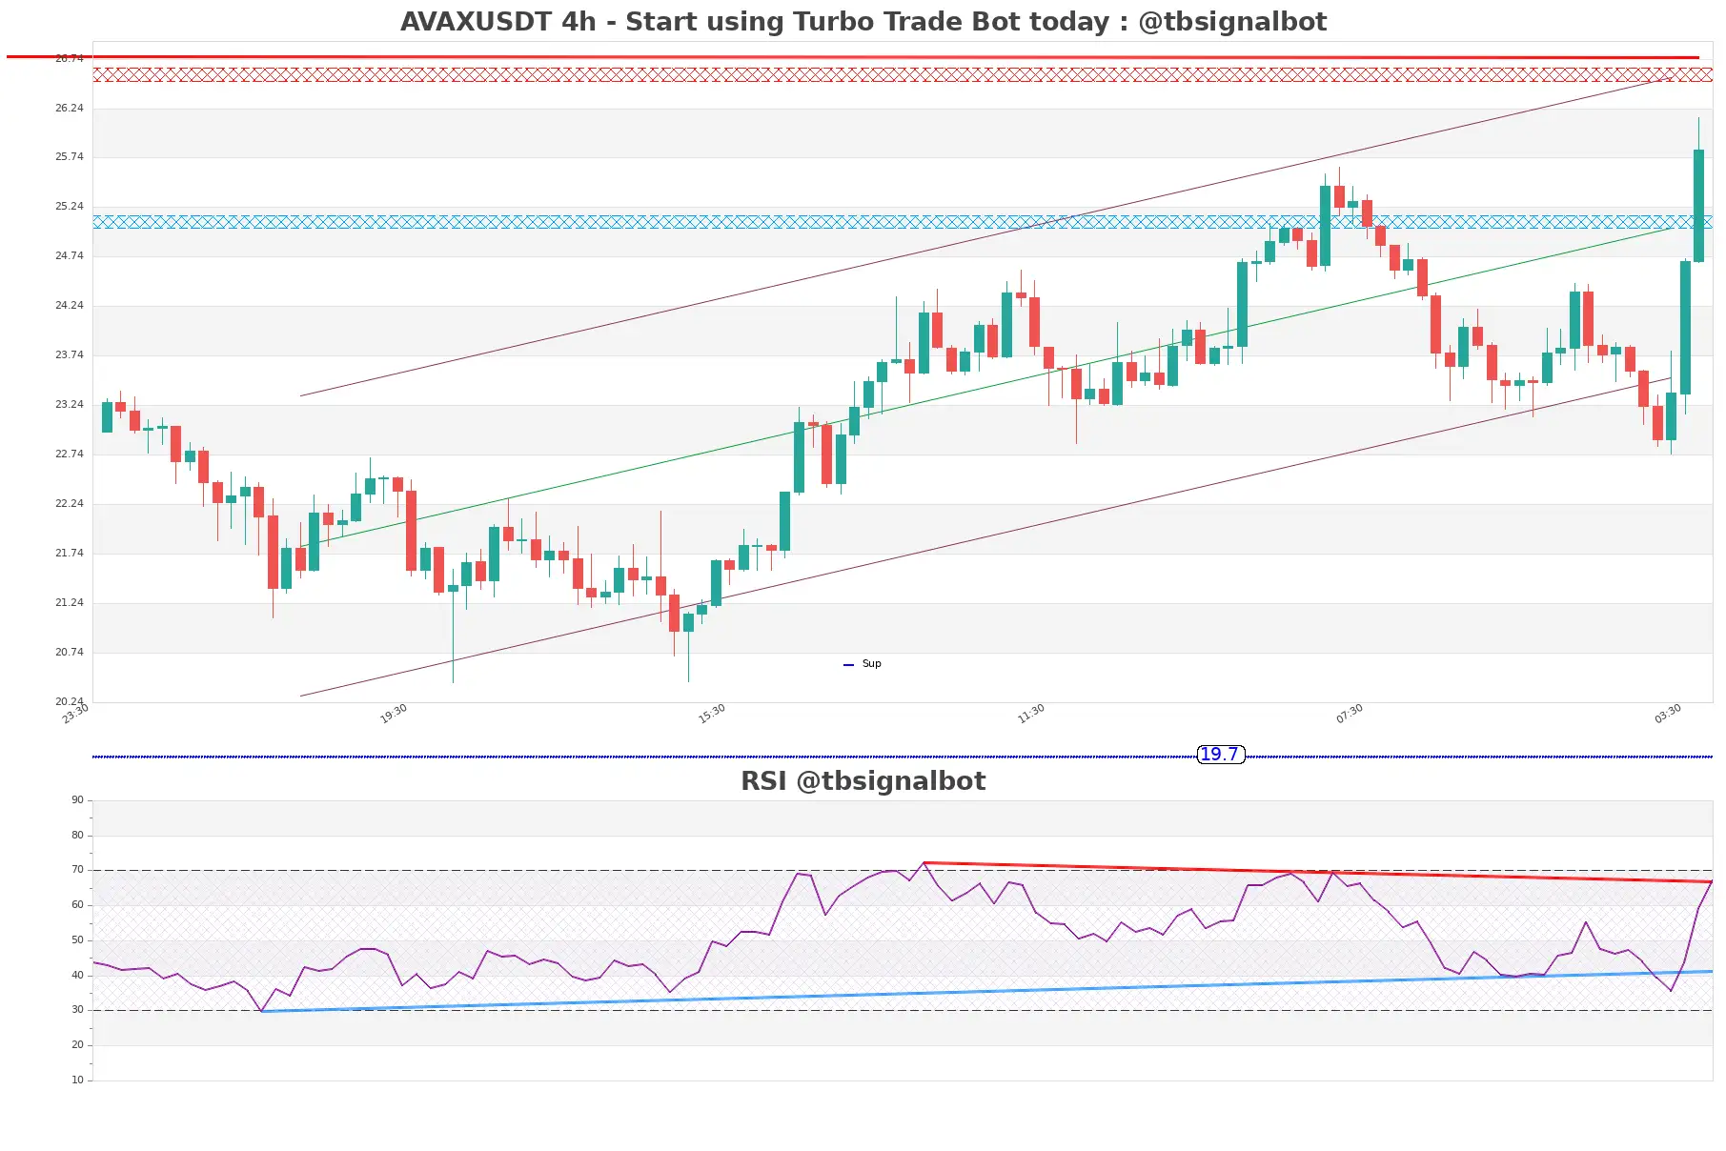Click the 26.24 price axis label
This screenshot has height=1151, width=1726.
click(69, 109)
